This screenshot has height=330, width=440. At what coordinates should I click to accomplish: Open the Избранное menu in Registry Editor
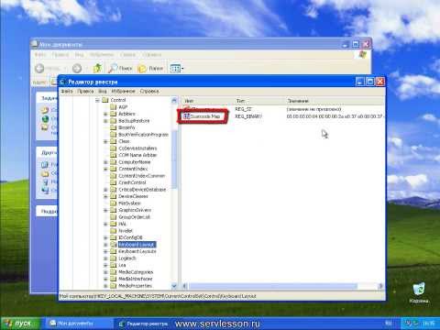pyautogui.click(x=123, y=91)
